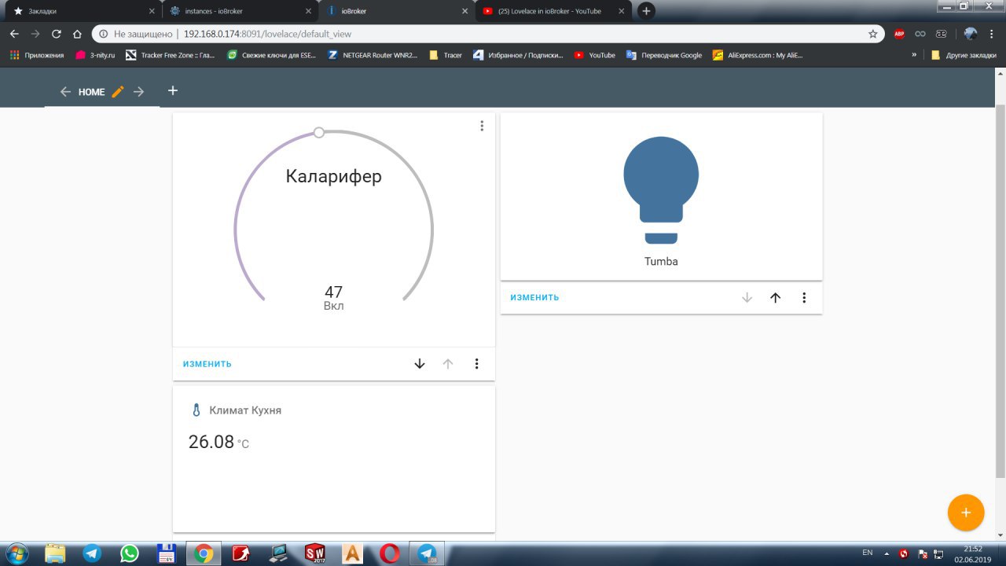Viewport: 1006px width, 566px height.
Task: Open the Другие закладки folder
Action: pyautogui.click(x=964, y=55)
